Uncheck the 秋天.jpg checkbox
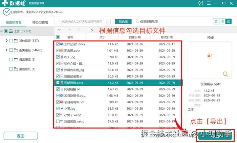 point(58,57)
